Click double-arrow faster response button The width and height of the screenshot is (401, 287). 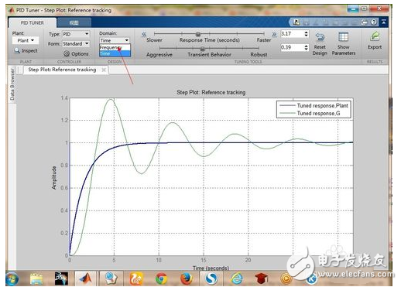pos(274,34)
